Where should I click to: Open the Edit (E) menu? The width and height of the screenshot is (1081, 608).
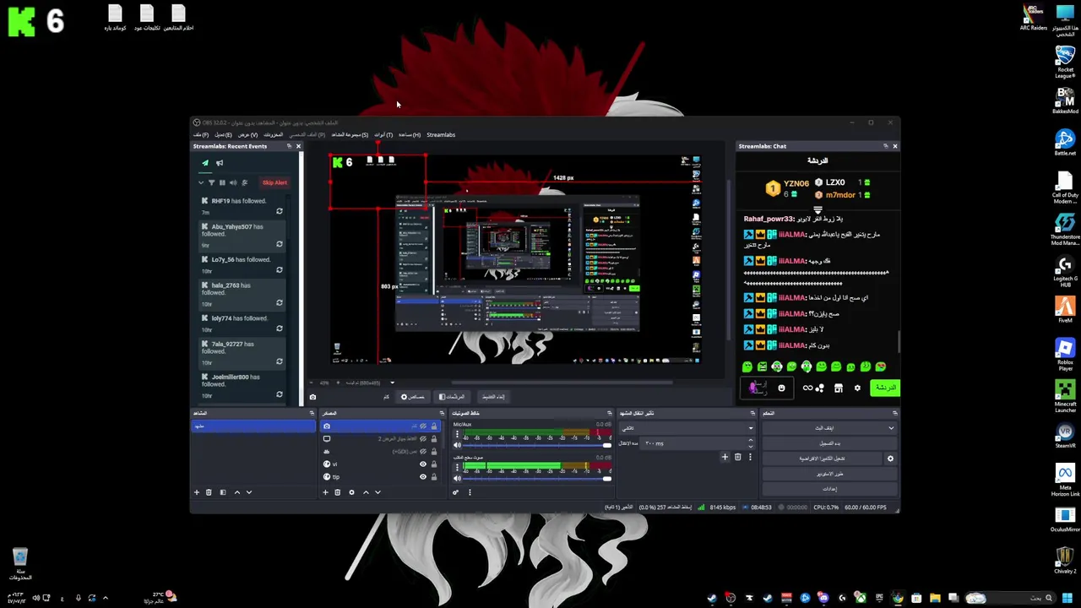[x=223, y=135]
